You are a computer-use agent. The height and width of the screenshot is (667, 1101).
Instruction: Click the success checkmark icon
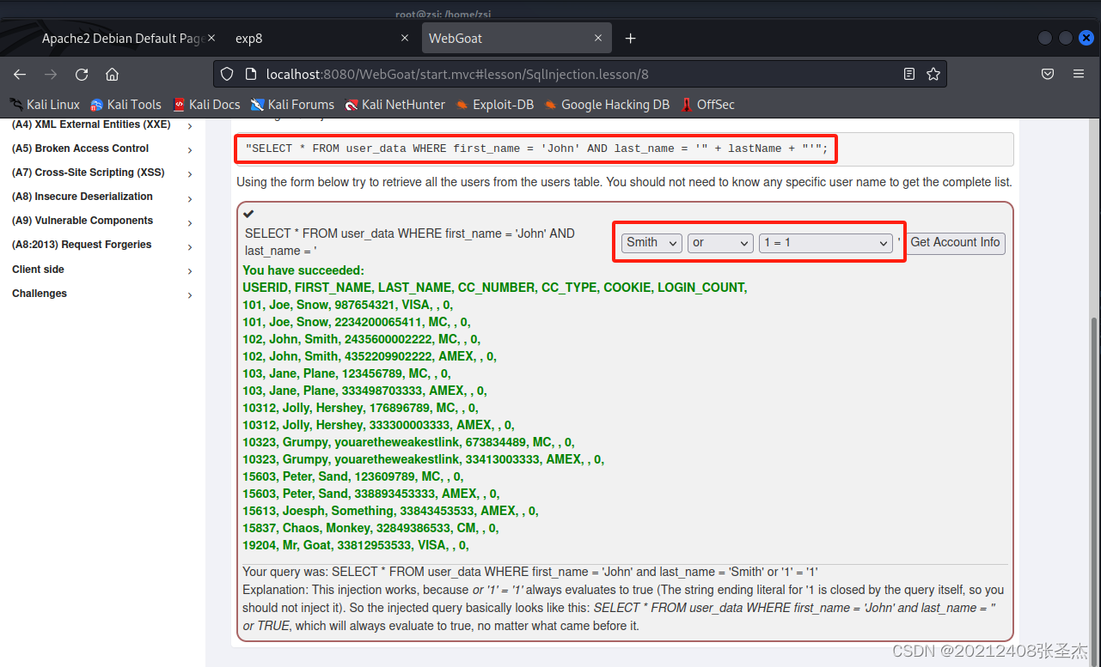coord(248,214)
